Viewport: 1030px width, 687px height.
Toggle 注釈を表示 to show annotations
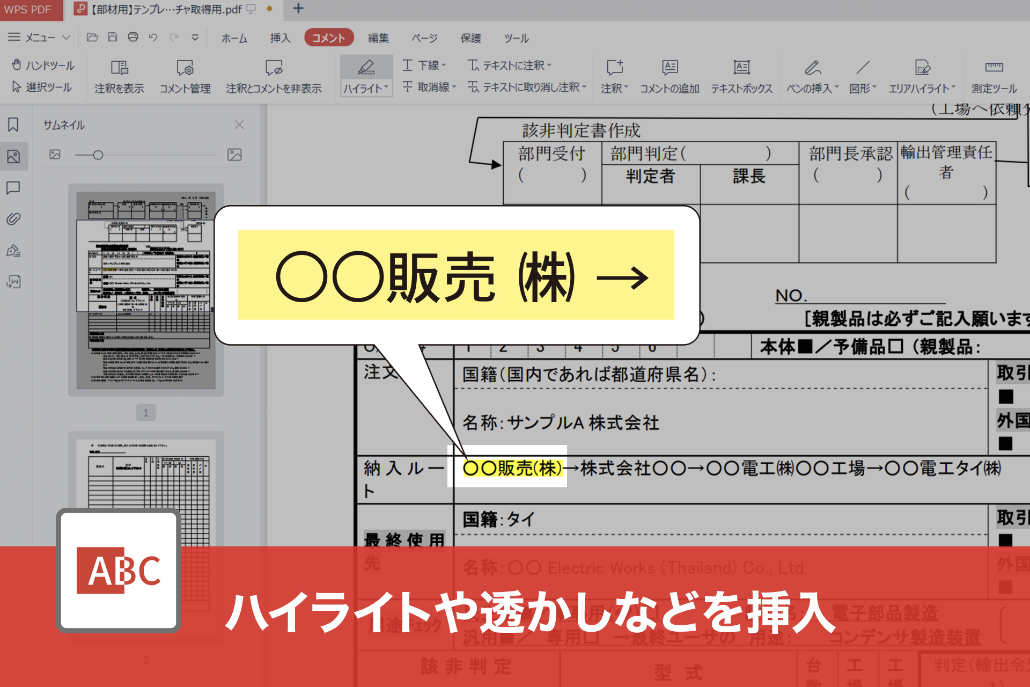119,75
